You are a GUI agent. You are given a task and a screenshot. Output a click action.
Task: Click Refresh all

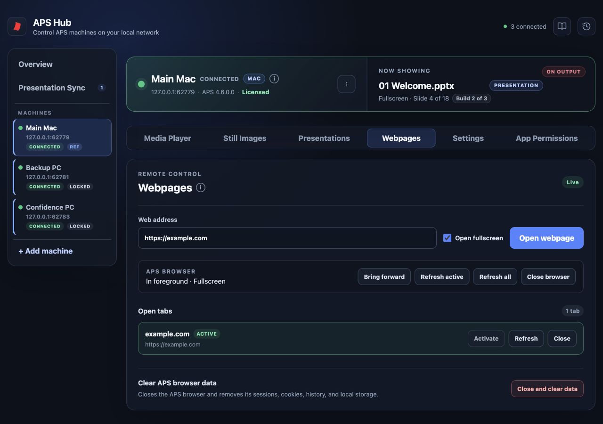pos(495,277)
